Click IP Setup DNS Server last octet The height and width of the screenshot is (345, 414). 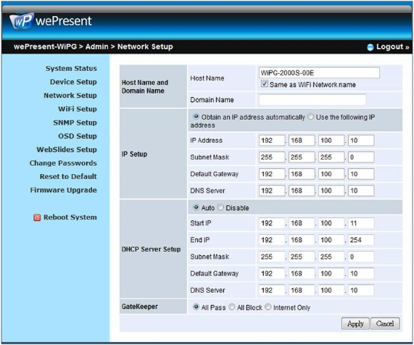[x=361, y=191]
